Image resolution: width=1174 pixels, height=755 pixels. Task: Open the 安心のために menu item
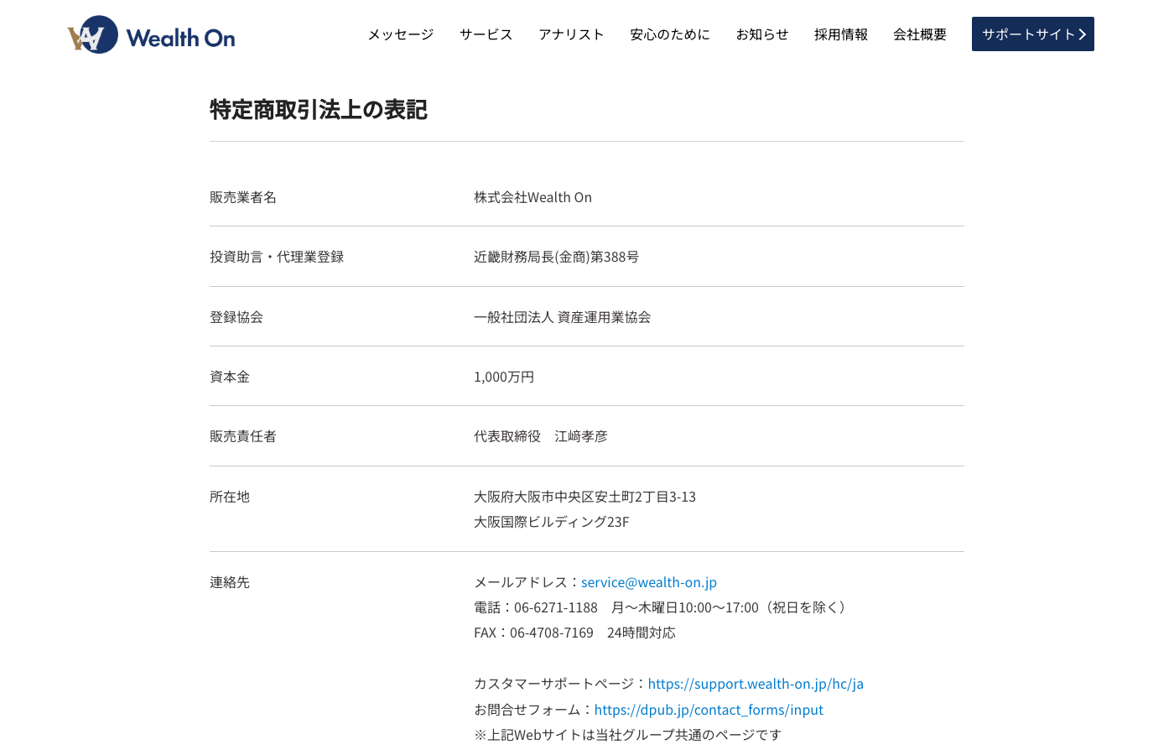pos(670,34)
